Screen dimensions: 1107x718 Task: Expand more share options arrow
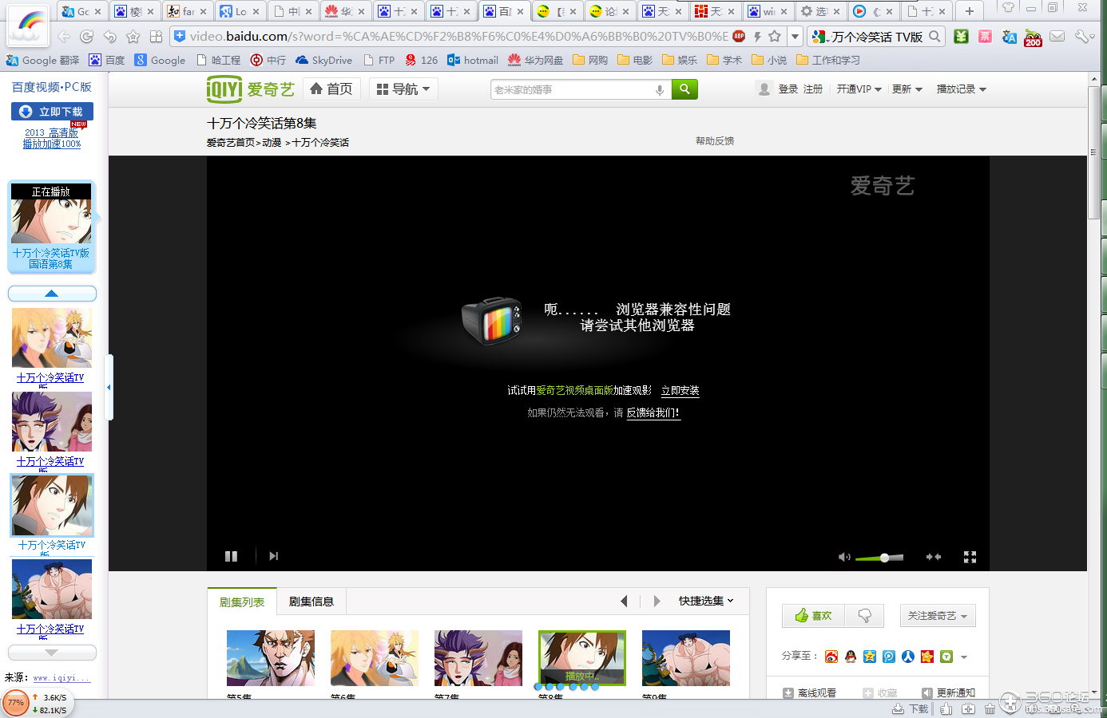pyautogui.click(x=964, y=657)
